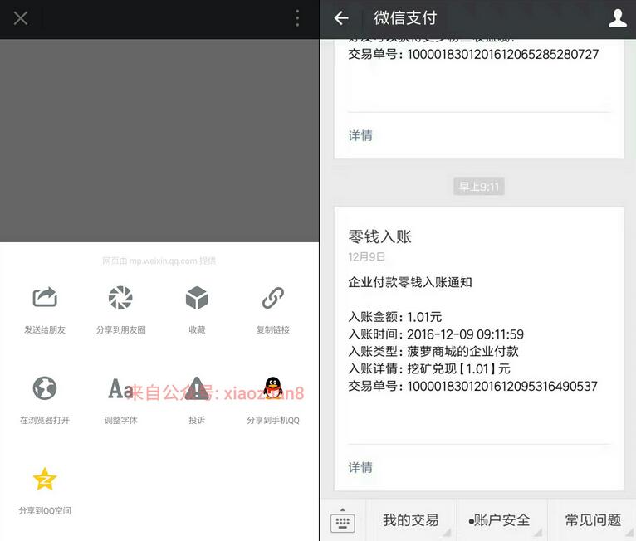636x541 pixels.
Task: Select the 企业付款零钱入账通知 text
Action: coord(410,282)
